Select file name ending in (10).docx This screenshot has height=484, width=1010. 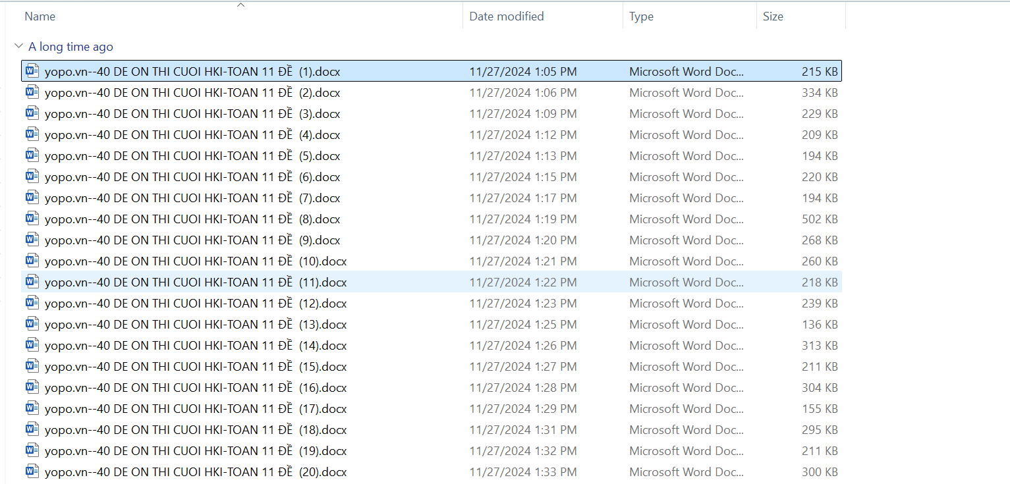[195, 261]
